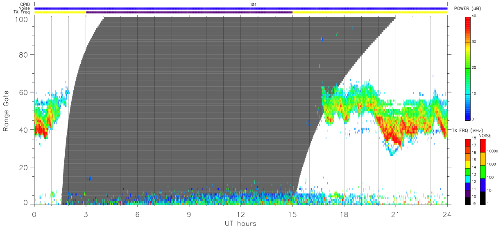The width and height of the screenshot is (503, 232).
Task: Click the TX Freq label
Action: pyautogui.click(x=22, y=12)
